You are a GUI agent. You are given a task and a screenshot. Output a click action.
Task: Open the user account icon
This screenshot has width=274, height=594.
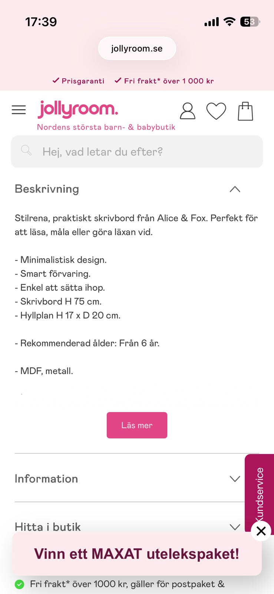188,111
